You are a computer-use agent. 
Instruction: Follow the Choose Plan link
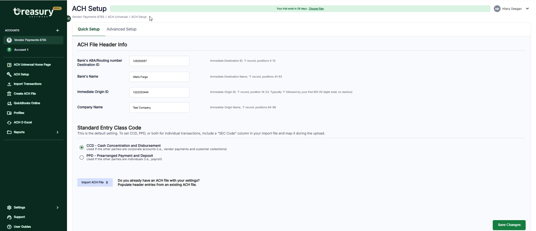tap(316, 9)
